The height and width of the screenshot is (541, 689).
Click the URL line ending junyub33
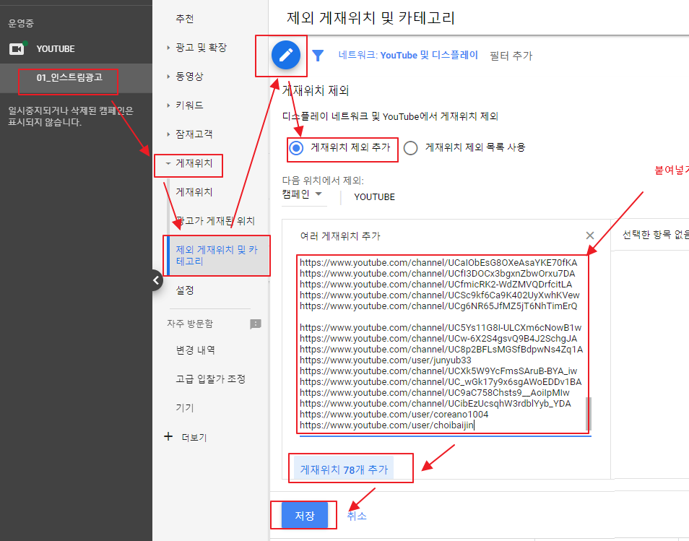point(386,360)
